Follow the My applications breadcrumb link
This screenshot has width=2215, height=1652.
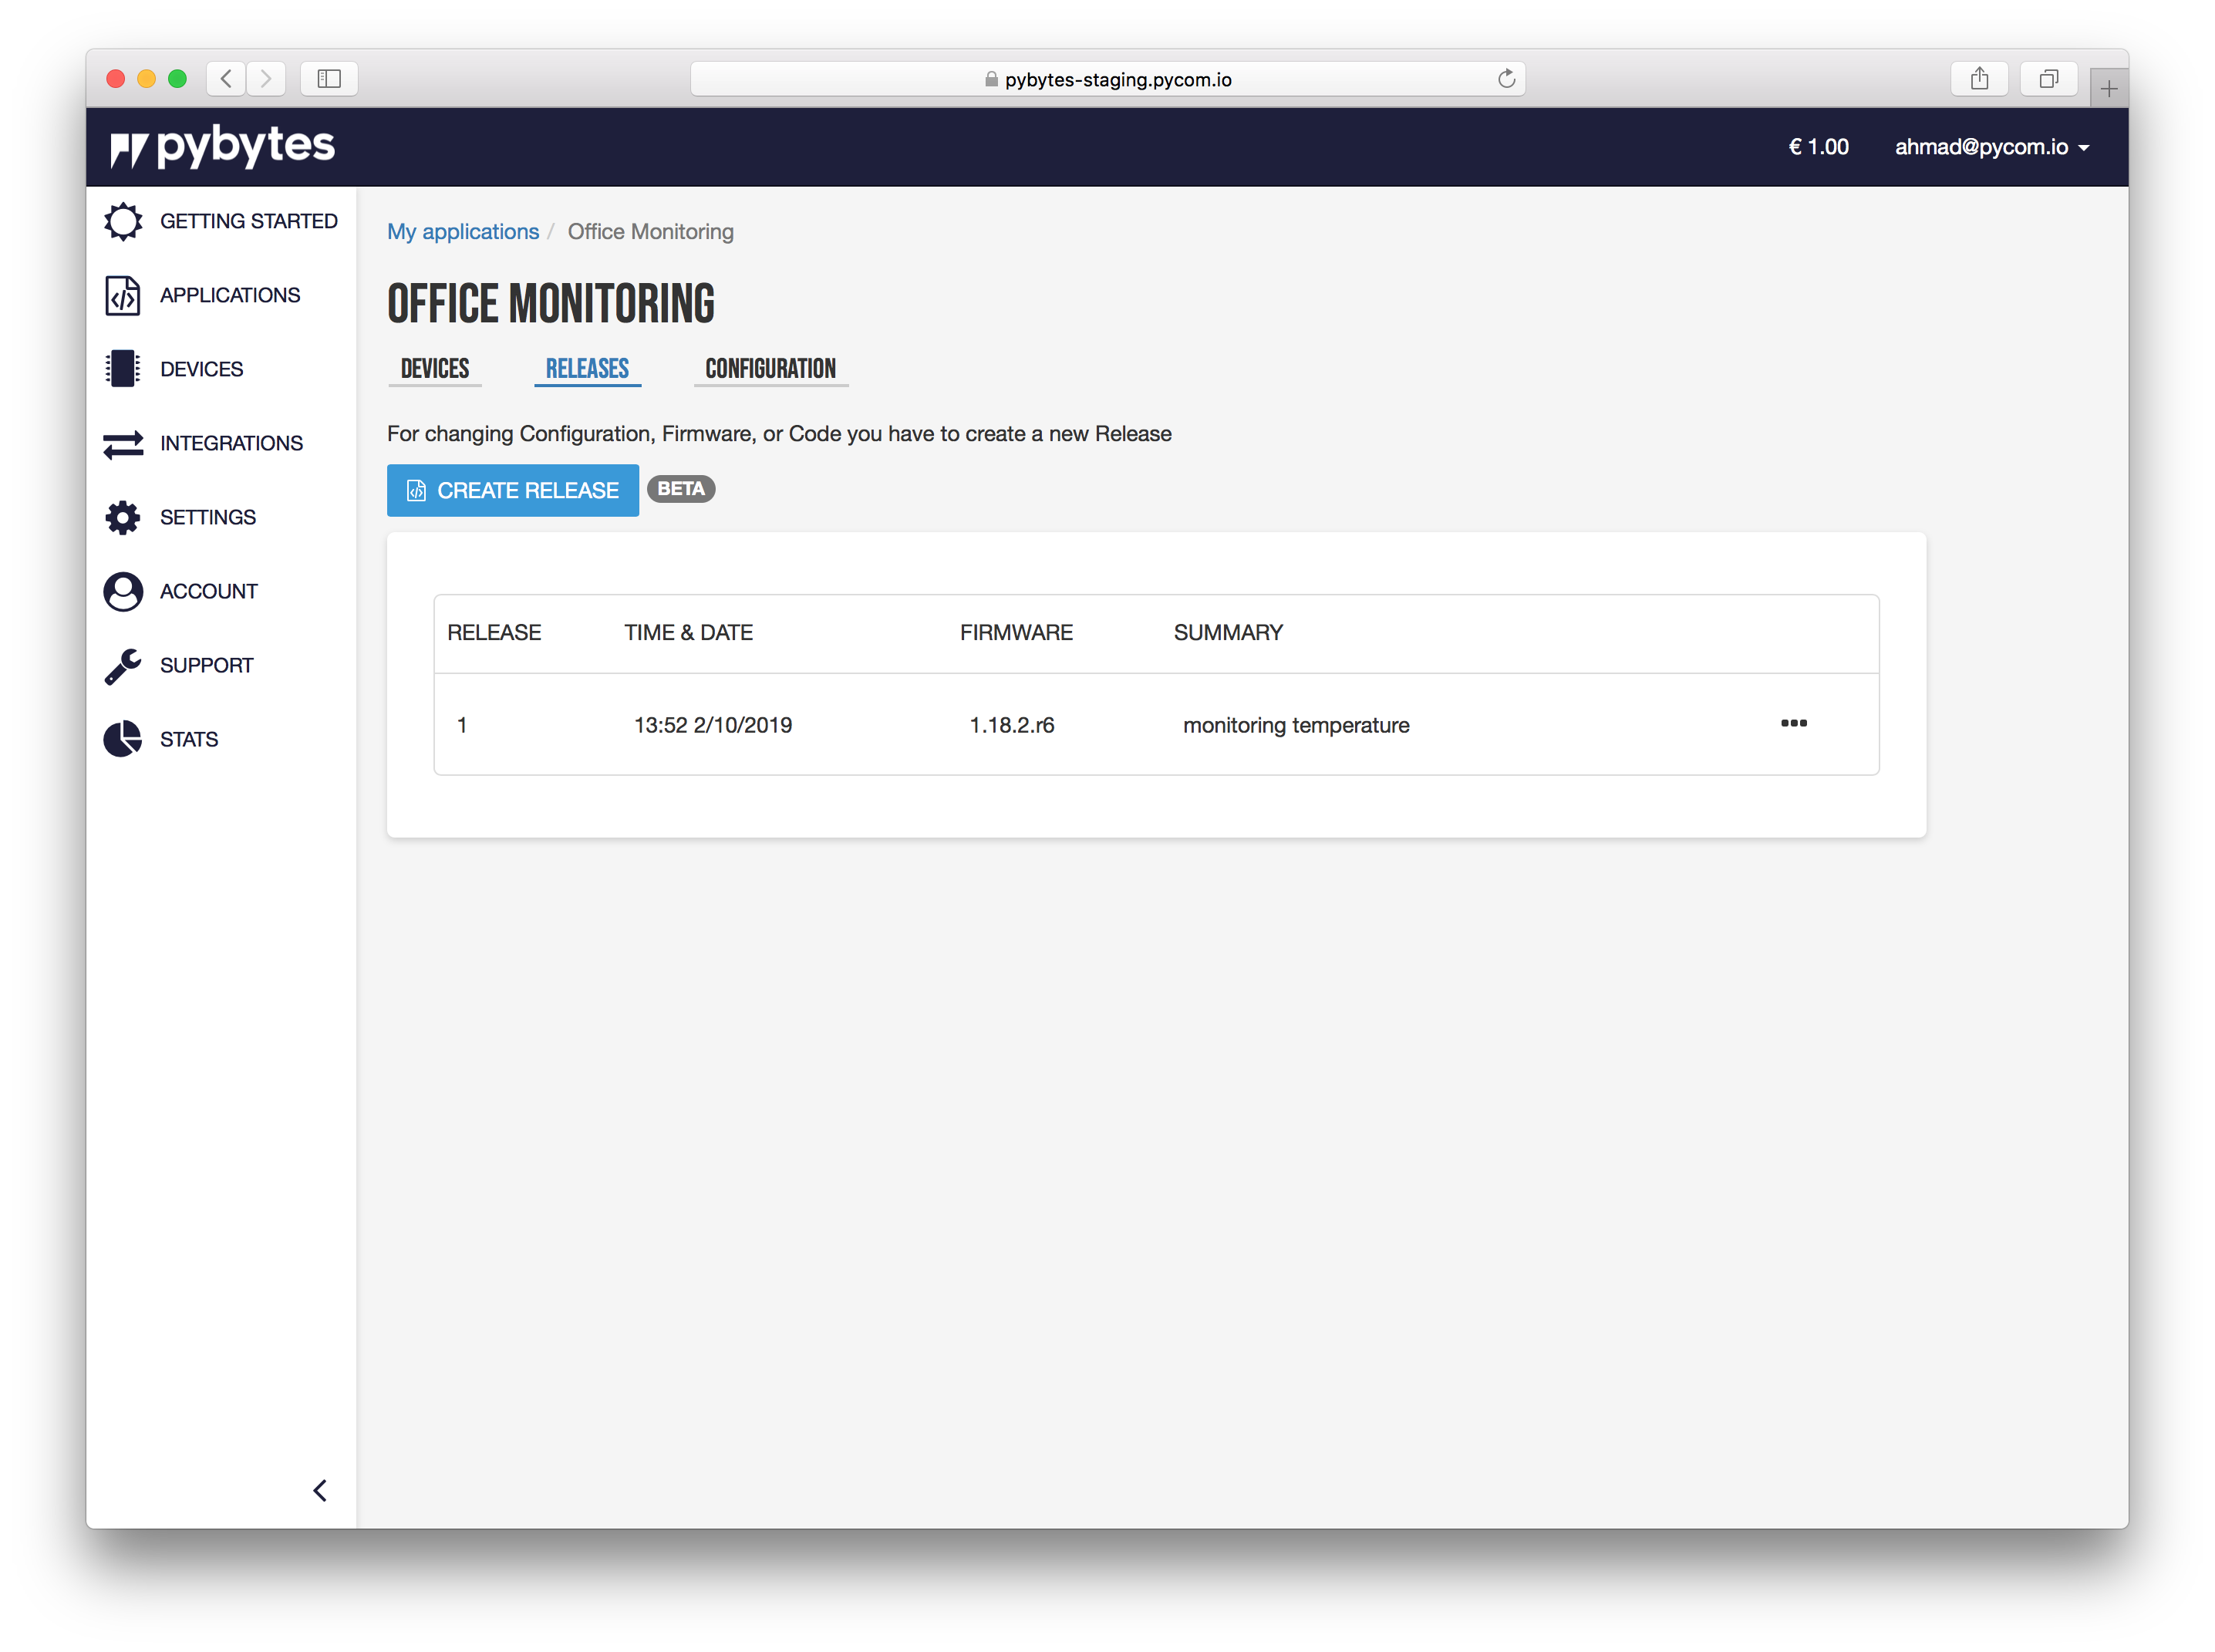tap(463, 232)
